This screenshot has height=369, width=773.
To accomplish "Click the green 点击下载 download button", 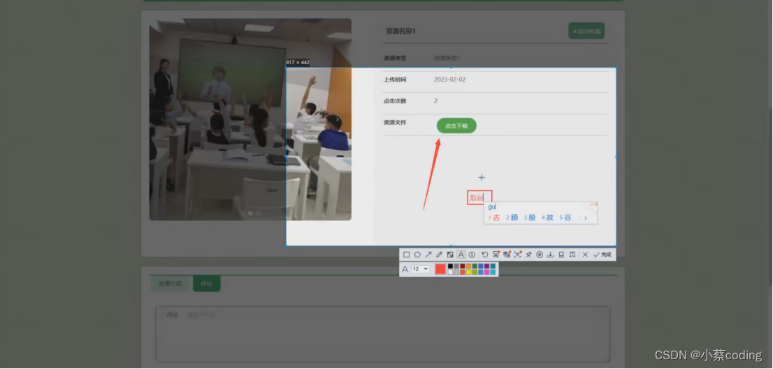I will 456,126.
